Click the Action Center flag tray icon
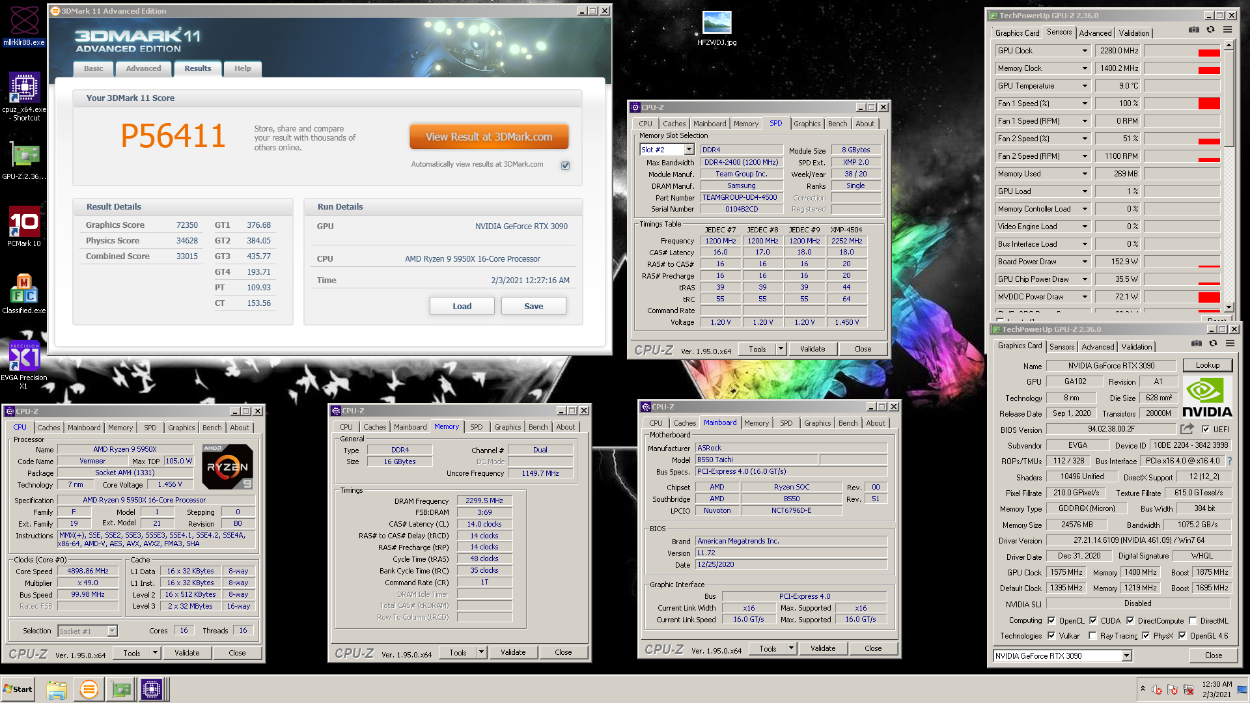Screen dimensions: 1250x703 tap(1173, 689)
